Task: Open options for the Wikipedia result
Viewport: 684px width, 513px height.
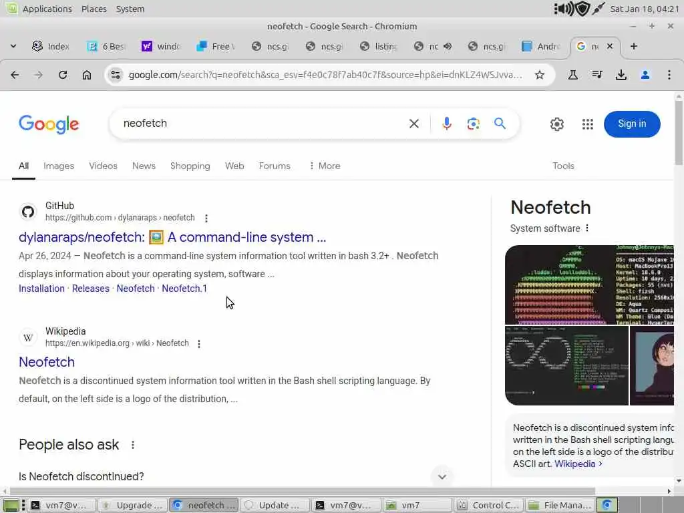Action: (199, 344)
